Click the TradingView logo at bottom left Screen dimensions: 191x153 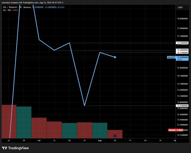pyautogui.click(x=15, y=148)
